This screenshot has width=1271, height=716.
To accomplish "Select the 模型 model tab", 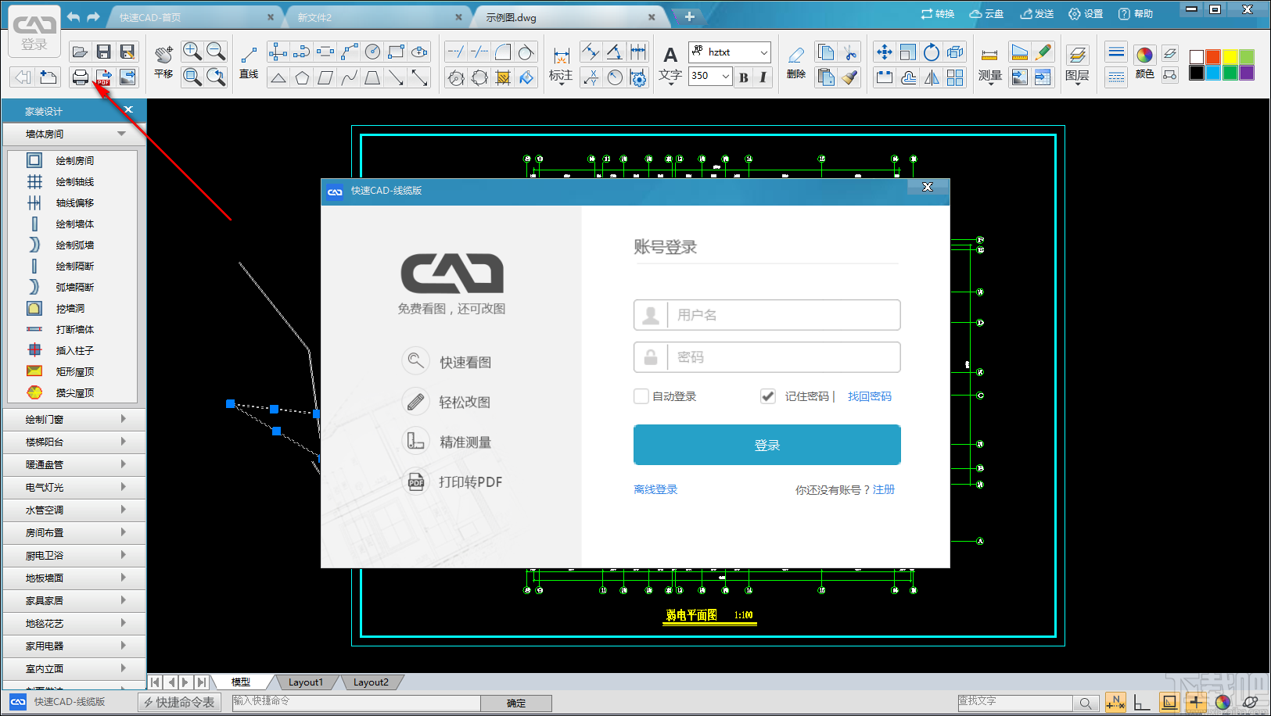I will pos(241,682).
